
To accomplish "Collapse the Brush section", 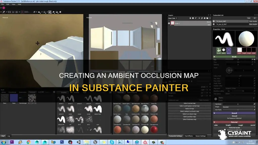I will pos(214,57).
